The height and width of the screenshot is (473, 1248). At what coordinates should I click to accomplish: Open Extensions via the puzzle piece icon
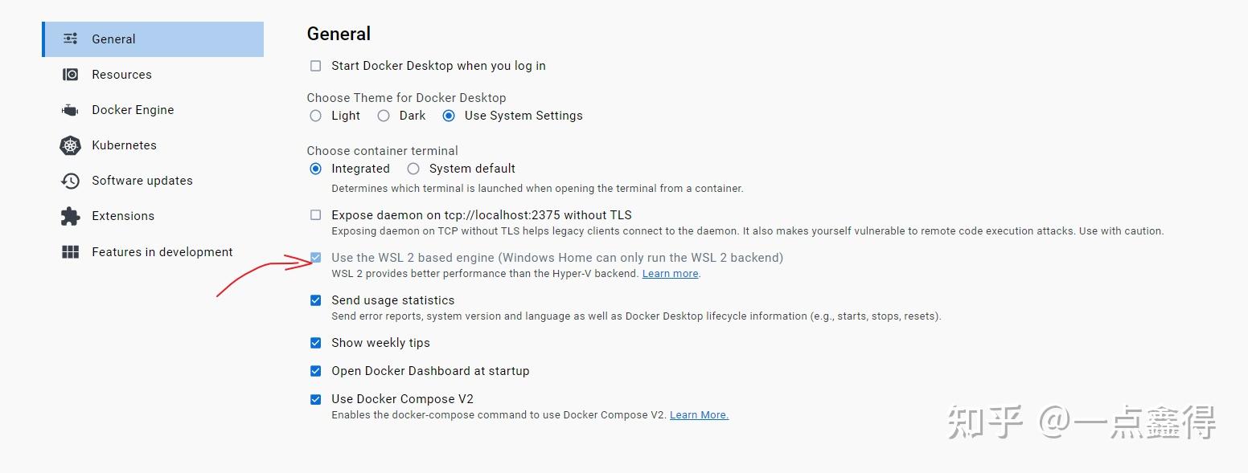point(71,216)
